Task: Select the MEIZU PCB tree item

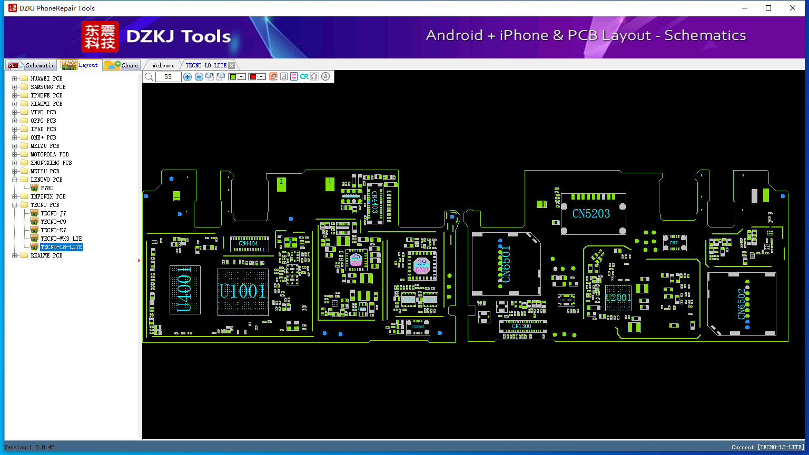Action: coord(45,146)
